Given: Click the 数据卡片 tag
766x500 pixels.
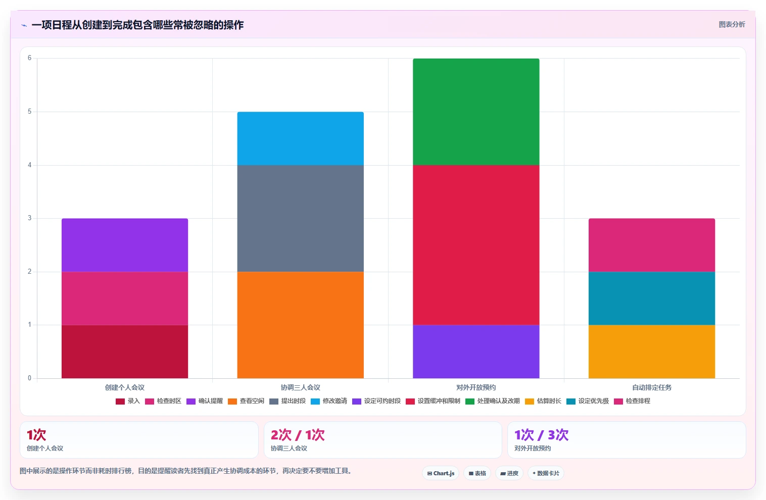Looking at the screenshot, I should click(546, 473).
